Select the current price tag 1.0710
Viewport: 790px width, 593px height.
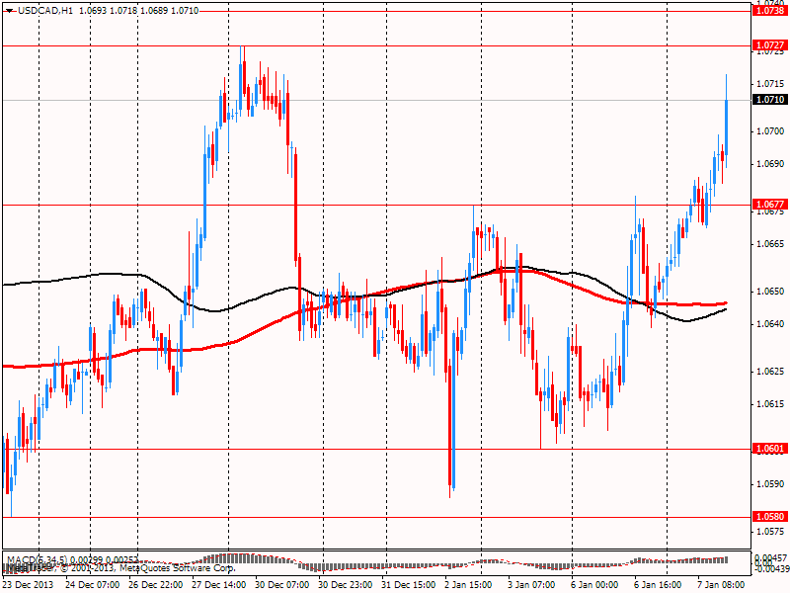coord(769,100)
